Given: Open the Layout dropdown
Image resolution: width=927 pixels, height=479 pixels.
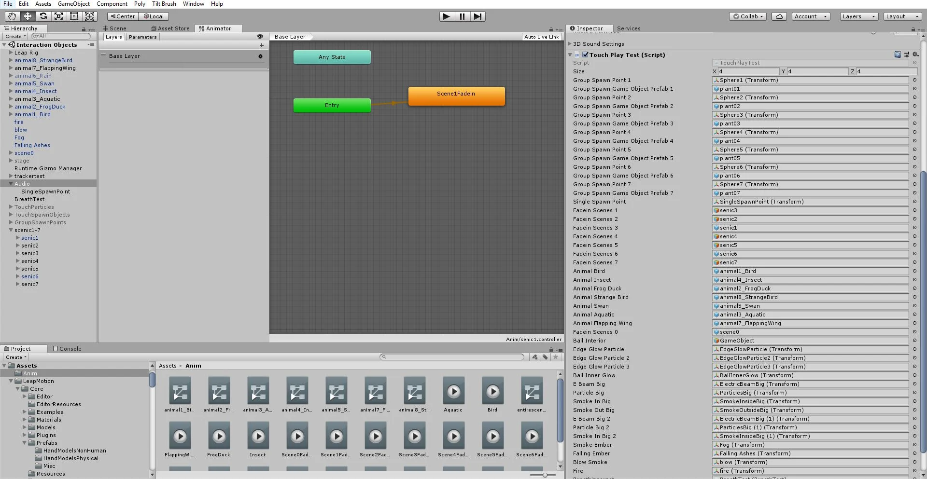Looking at the screenshot, I should 902,16.
